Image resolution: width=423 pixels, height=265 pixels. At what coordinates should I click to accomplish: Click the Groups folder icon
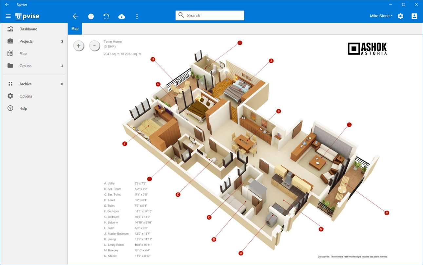coord(10,65)
